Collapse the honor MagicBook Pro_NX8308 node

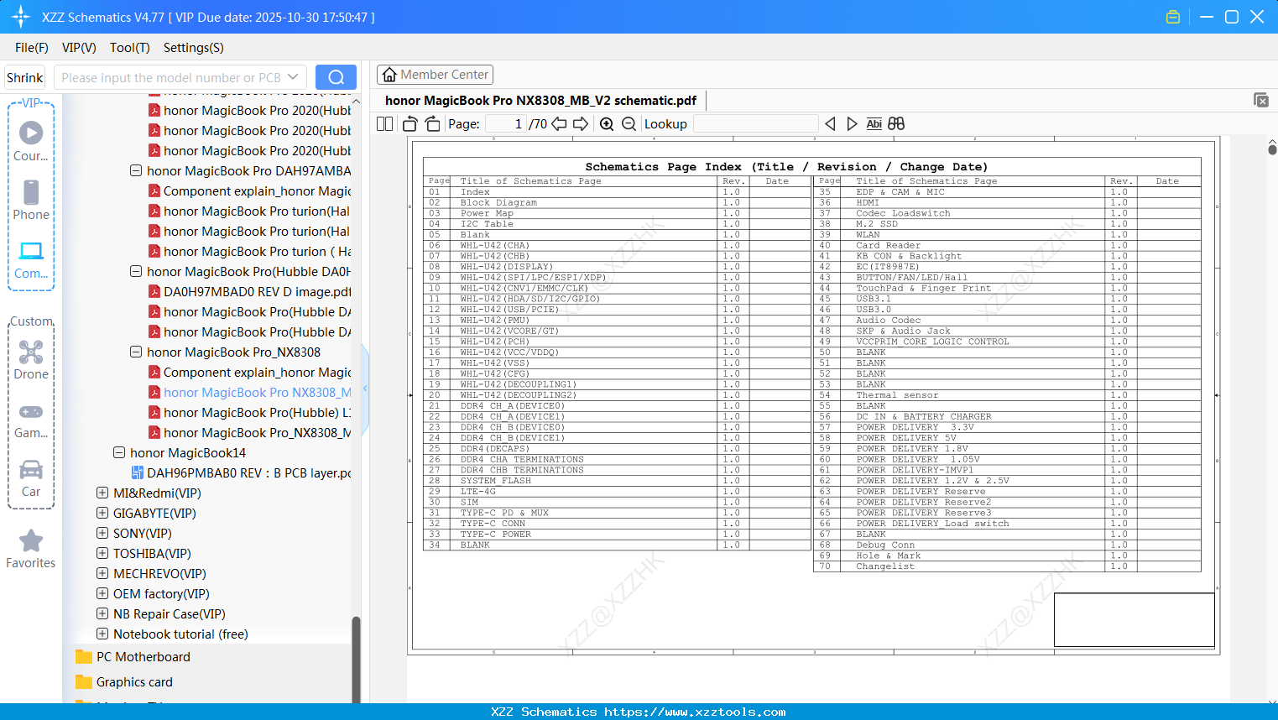click(x=136, y=352)
